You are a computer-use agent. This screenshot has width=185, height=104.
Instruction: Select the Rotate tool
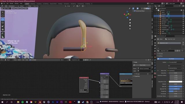[x=3, y=23]
